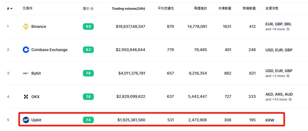This screenshot has width=308, height=131.
Task: Expand OKX's 'and +43 more' currencies
Action: 276,99
